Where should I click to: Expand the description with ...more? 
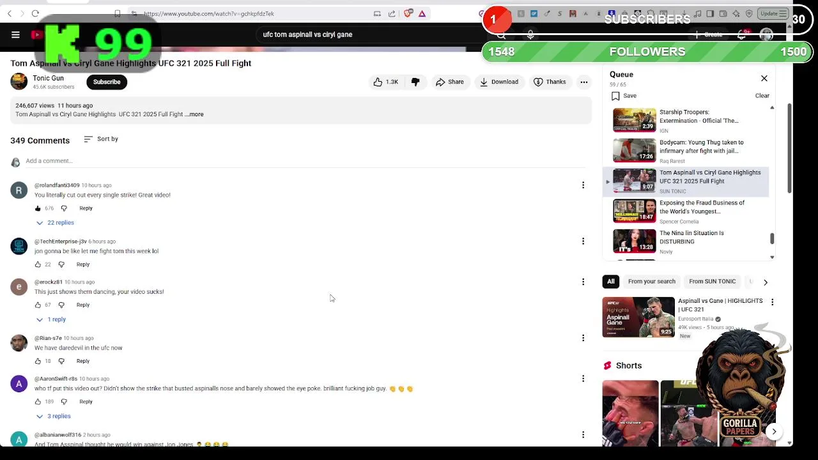(x=195, y=114)
